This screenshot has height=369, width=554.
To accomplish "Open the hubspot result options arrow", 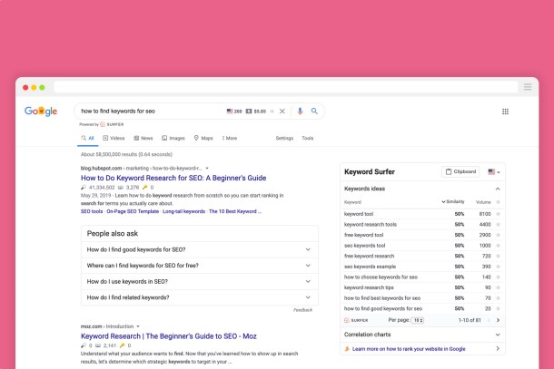I will coord(207,169).
